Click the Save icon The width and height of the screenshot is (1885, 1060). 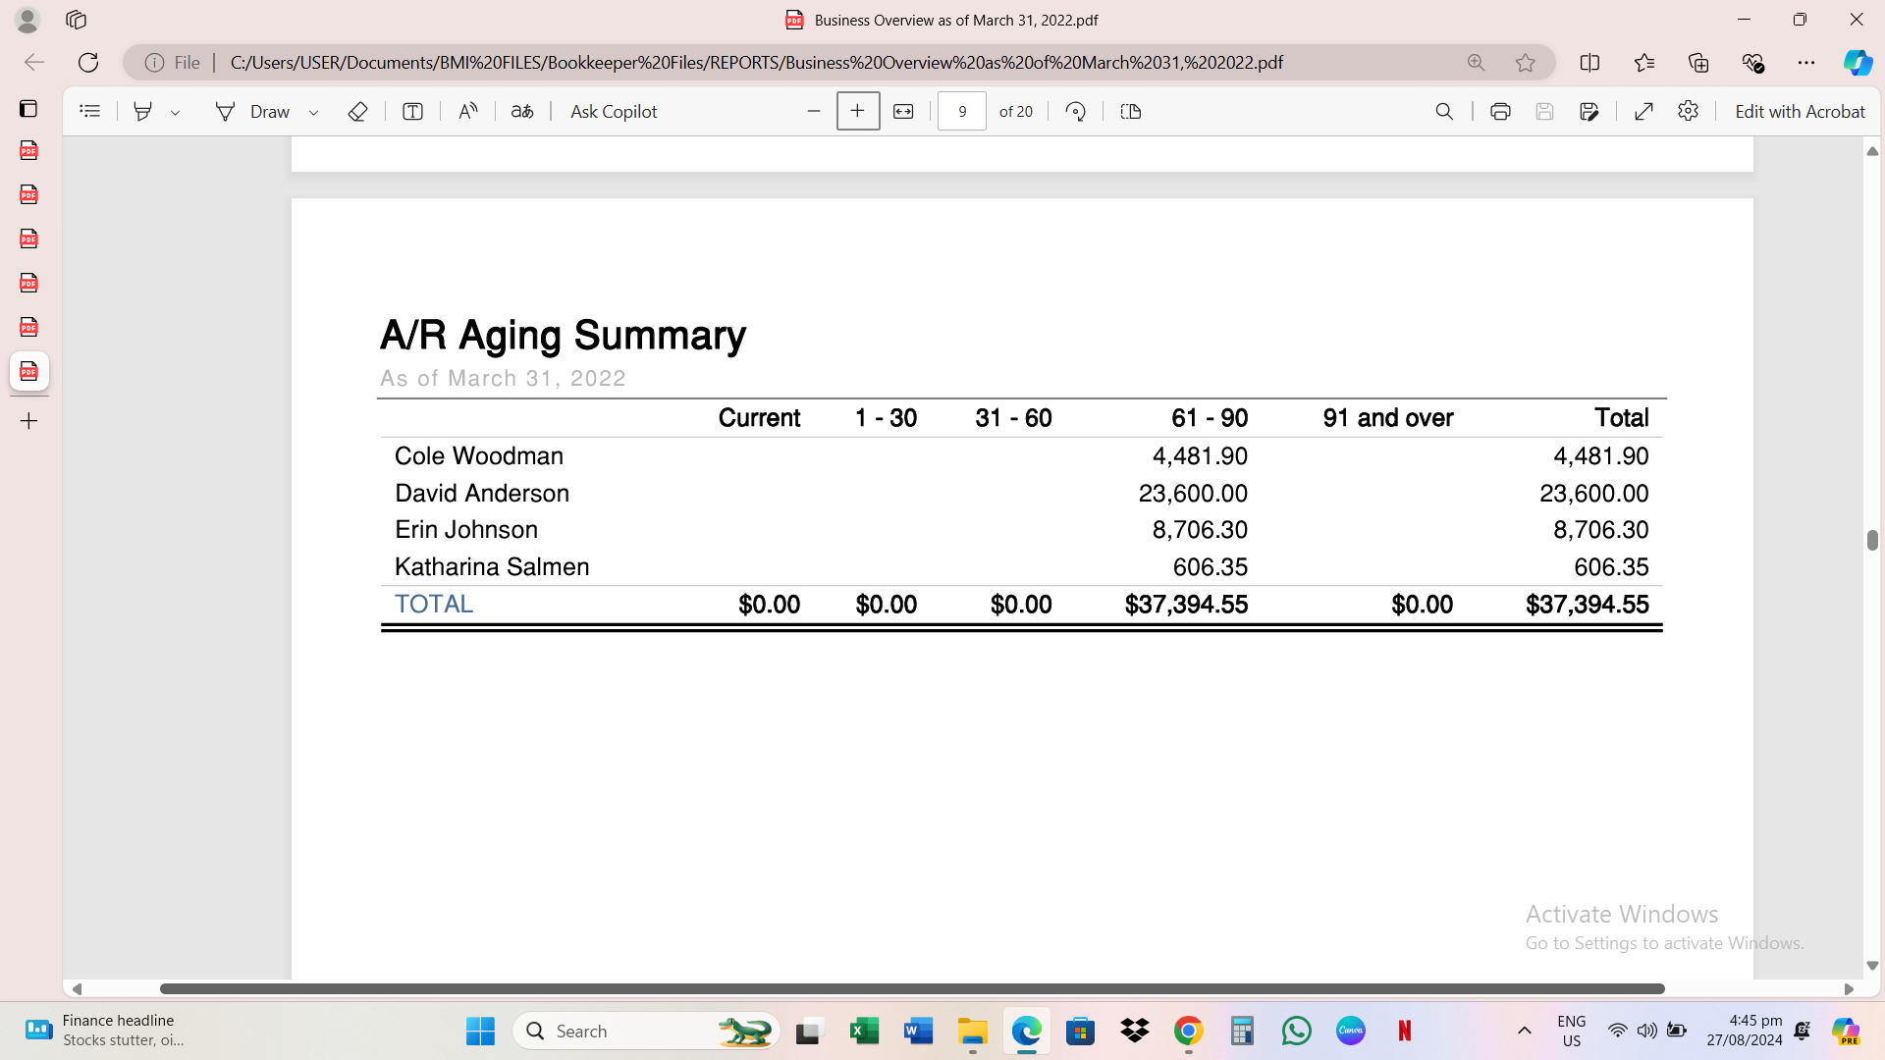coord(1544,112)
